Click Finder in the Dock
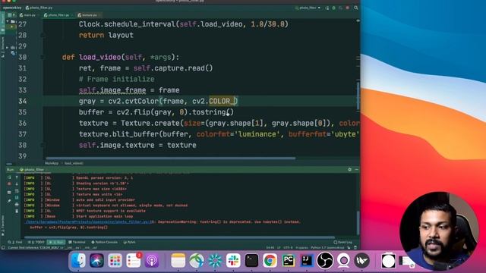Screen dimensions: 486x273 (x=78, y=261)
